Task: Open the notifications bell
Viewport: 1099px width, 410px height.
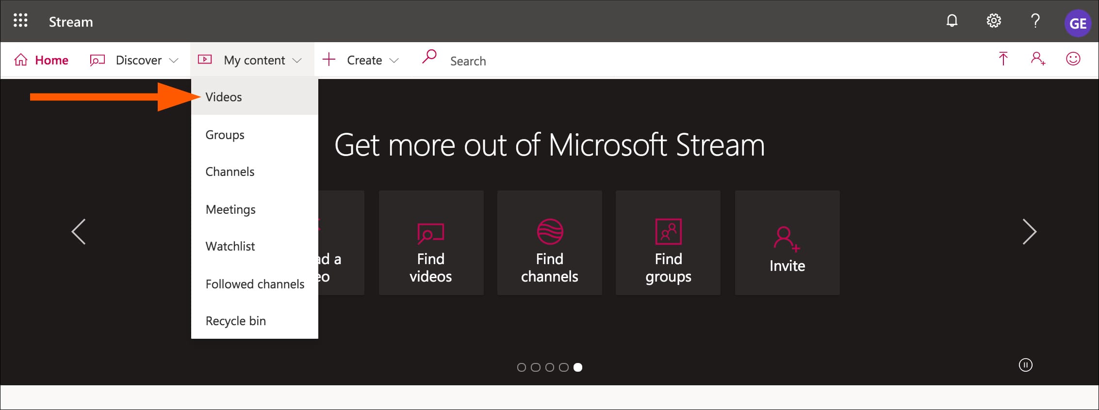Action: pyautogui.click(x=952, y=21)
